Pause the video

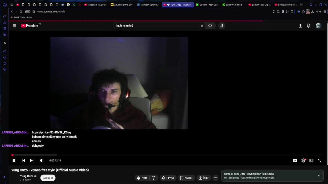click(x=14, y=160)
